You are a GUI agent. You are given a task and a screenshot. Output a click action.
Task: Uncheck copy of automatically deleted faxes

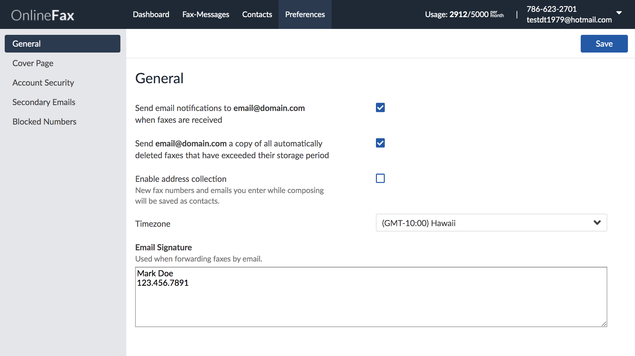380,143
